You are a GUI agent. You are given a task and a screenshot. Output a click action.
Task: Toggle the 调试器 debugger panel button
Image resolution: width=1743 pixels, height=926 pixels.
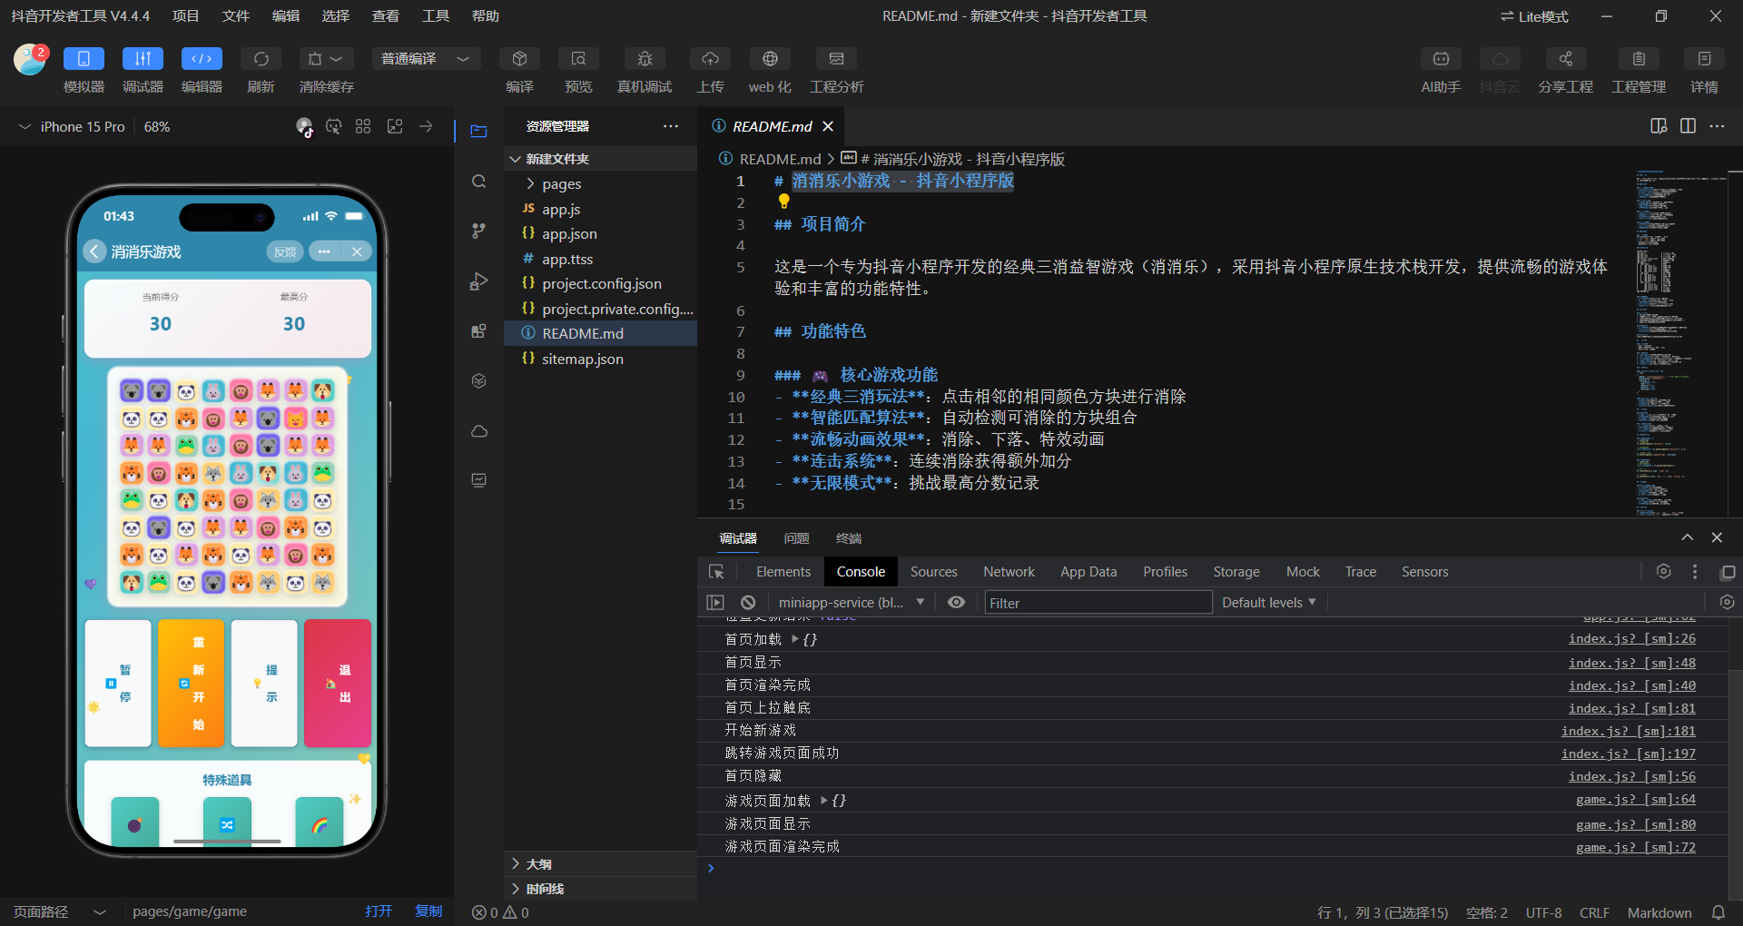[143, 59]
